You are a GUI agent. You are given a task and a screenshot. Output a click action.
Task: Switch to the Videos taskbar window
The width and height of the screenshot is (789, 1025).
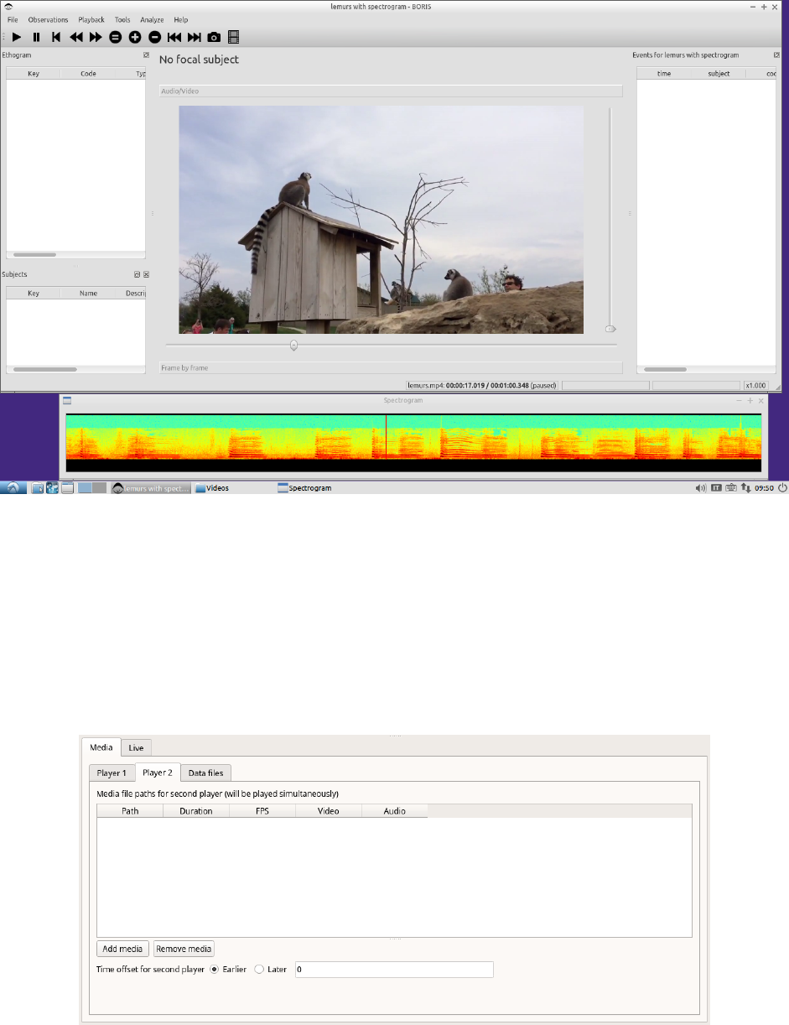coord(212,487)
